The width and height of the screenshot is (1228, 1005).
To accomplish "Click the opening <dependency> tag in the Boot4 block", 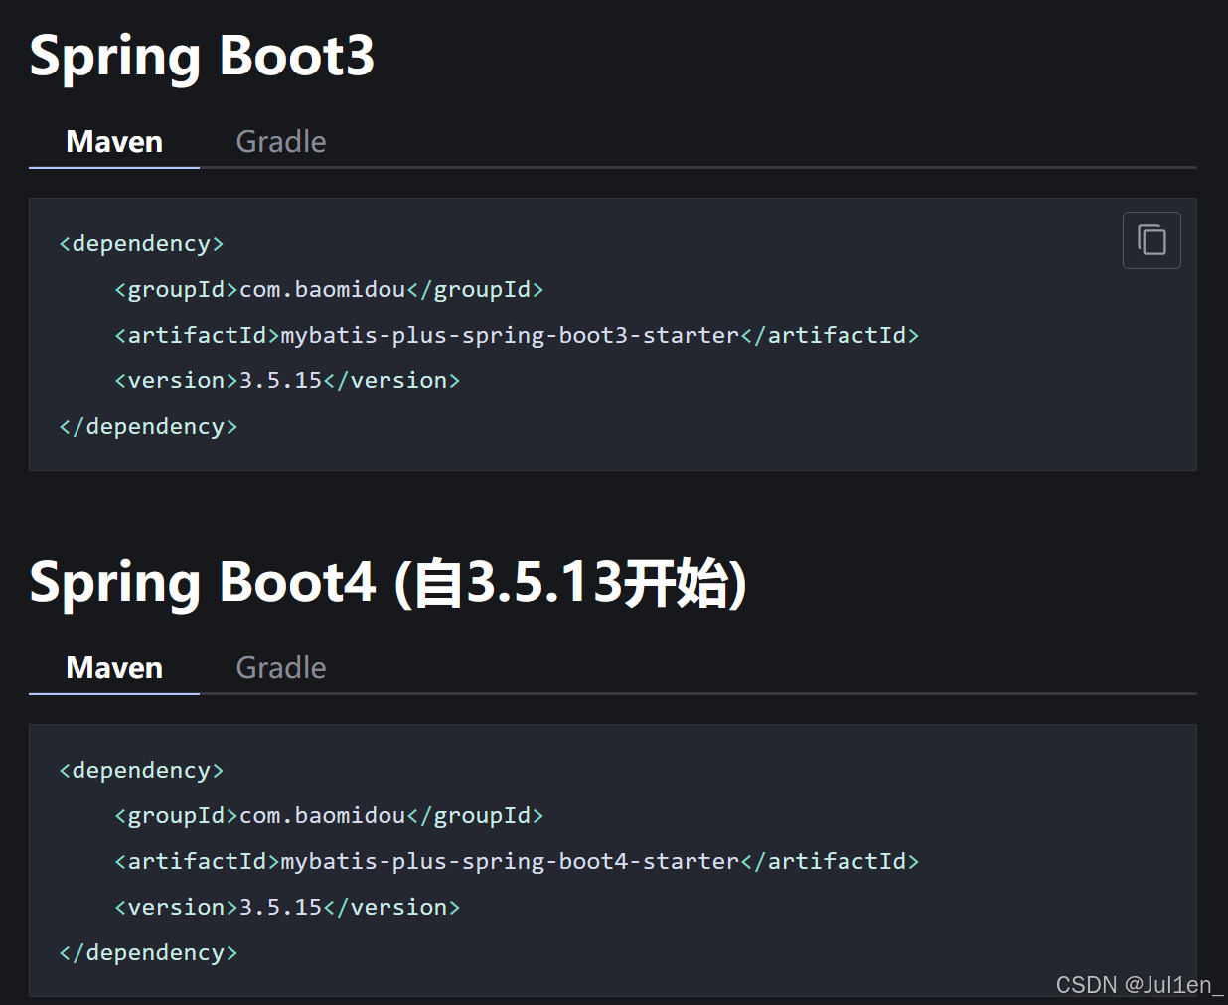I will (x=141, y=770).
